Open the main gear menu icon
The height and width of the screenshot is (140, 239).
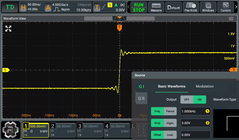point(10,130)
